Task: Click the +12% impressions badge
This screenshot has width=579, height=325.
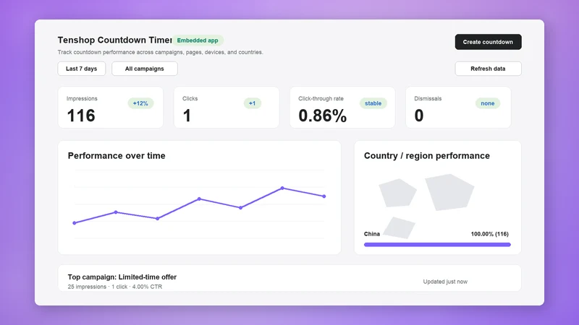Action: pyautogui.click(x=140, y=103)
